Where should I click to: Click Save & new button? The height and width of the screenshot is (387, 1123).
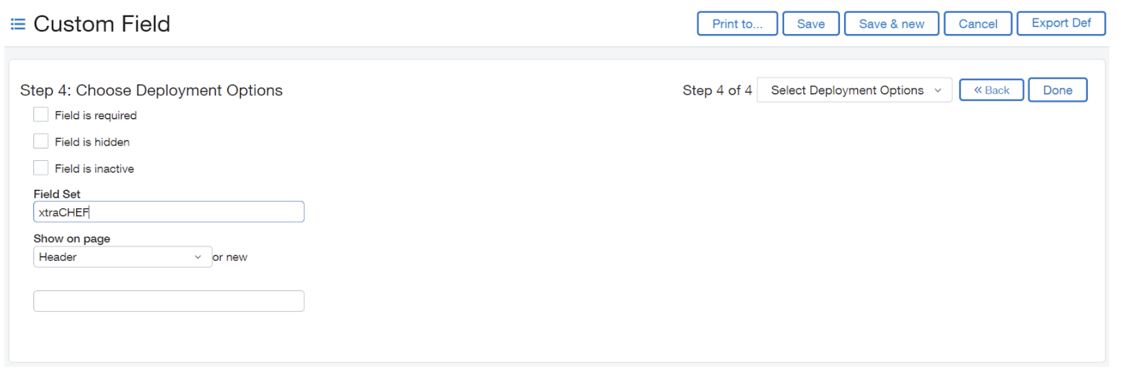[x=891, y=24]
